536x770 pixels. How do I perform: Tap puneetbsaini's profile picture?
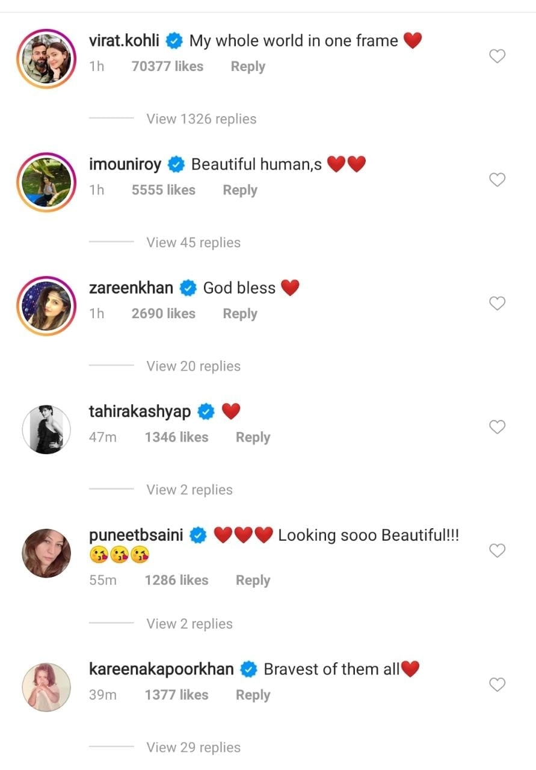coord(46,553)
